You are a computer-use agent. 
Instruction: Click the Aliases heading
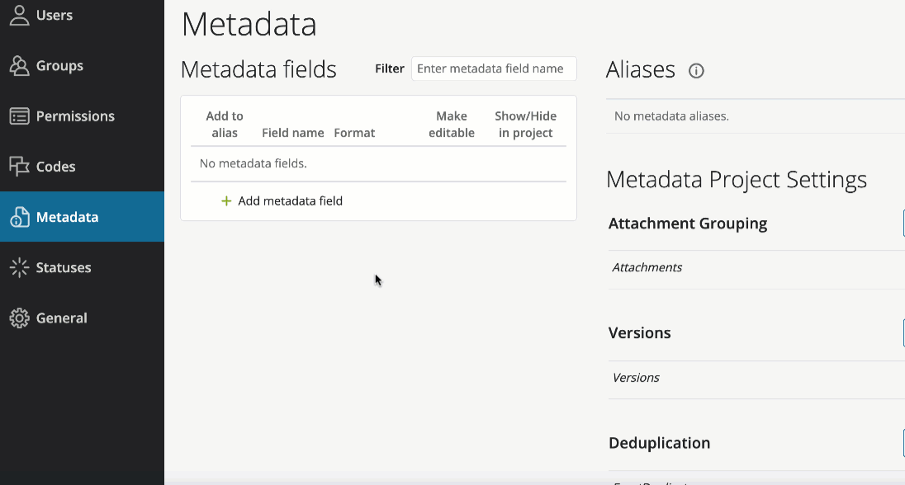click(640, 70)
